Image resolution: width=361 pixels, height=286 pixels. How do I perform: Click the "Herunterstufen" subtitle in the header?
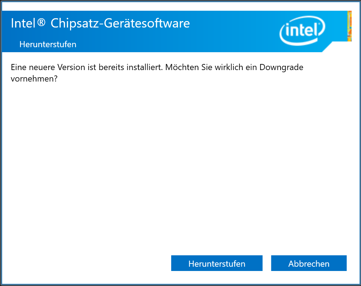point(48,44)
